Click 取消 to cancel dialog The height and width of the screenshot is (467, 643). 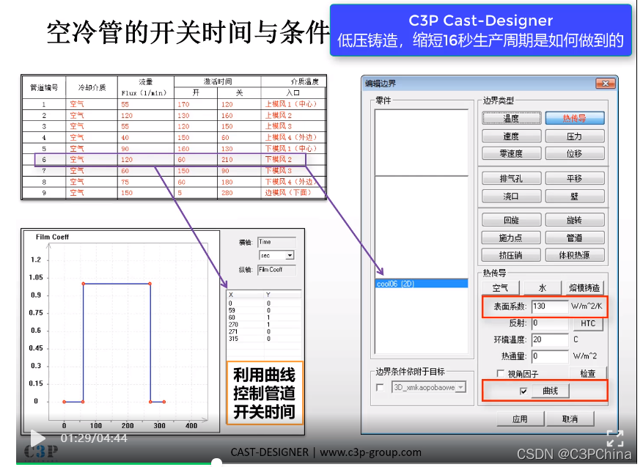570,419
